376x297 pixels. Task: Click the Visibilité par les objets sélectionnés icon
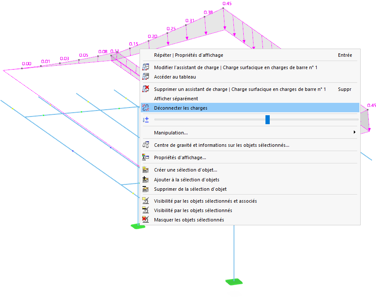(146, 210)
